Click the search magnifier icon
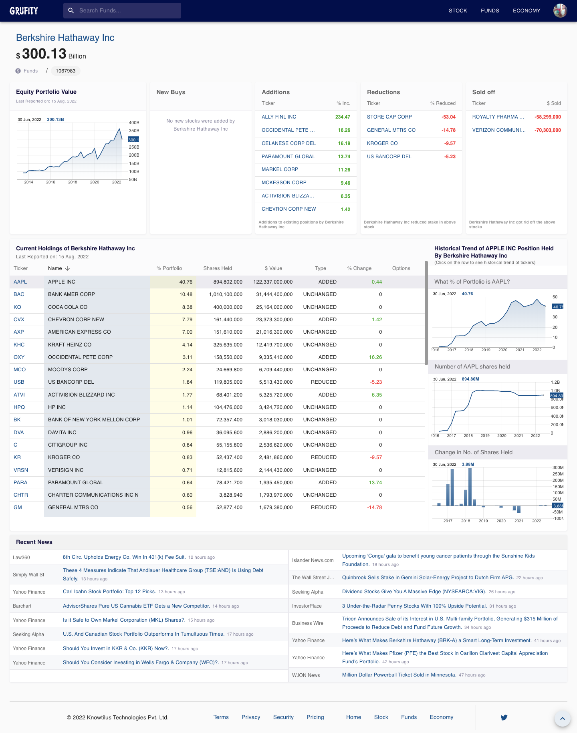 point(71,10)
